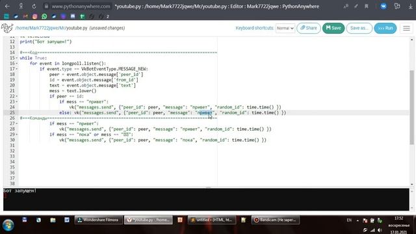The height and width of the screenshot is (234, 416).
Task: Switch to youtube.py browser taskbar item
Action: click(x=148, y=220)
